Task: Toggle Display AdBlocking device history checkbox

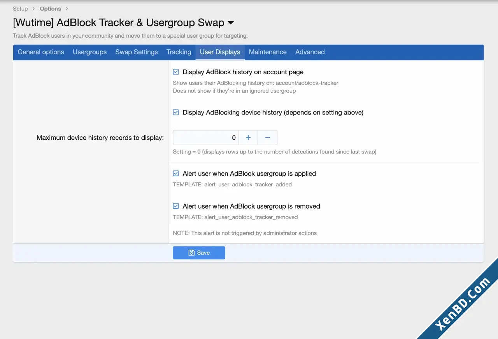Action: click(x=176, y=112)
